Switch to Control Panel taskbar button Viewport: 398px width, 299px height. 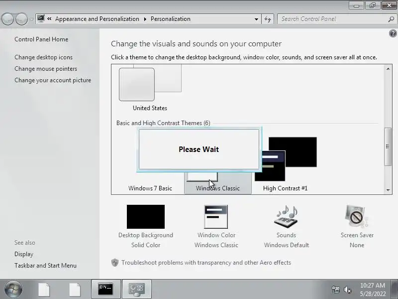tap(137, 289)
